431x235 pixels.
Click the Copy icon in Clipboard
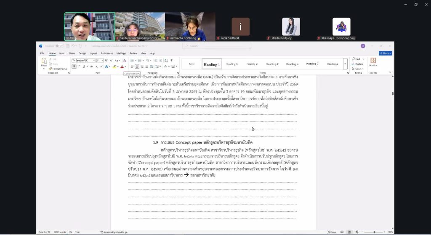click(x=51, y=64)
